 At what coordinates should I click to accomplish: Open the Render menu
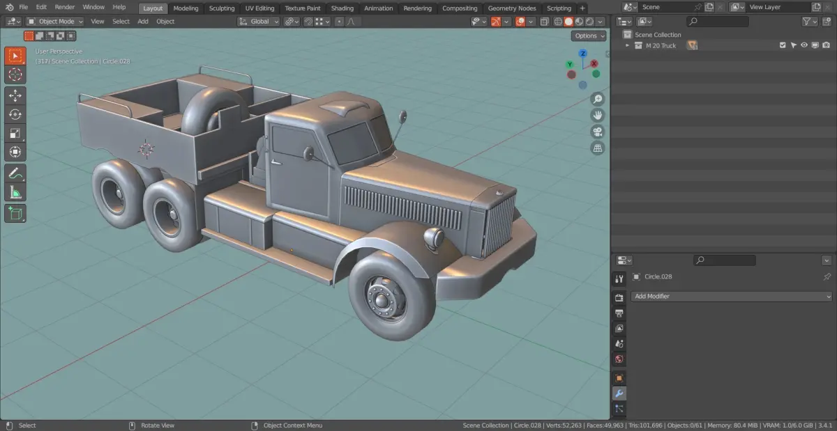pos(64,7)
